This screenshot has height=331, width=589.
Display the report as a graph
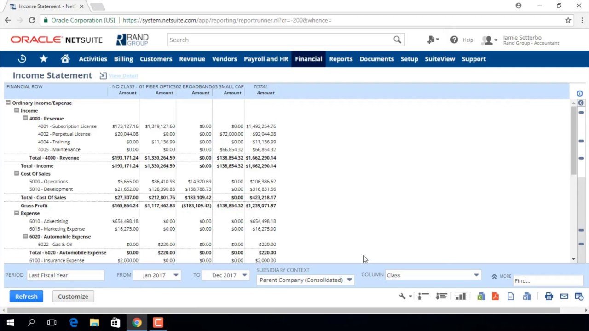(460, 296)
